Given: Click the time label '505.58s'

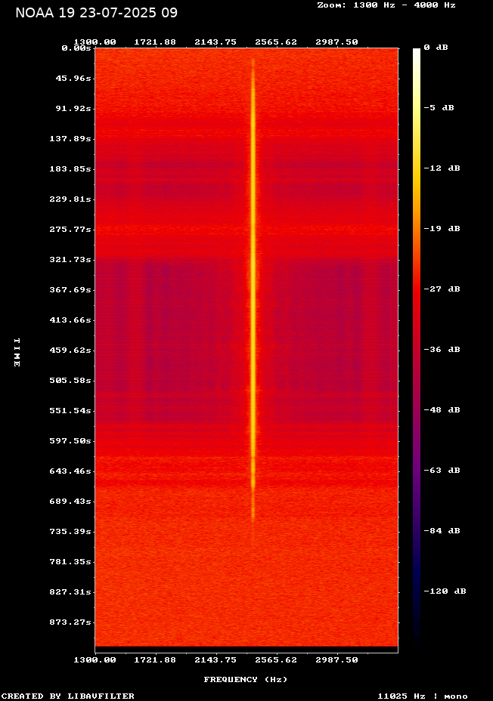Looking at the screenshot, I should [70, 381].
